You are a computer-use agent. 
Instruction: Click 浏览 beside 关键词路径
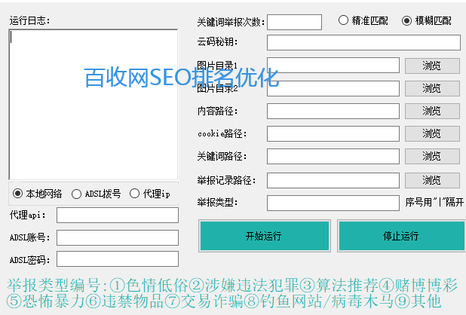point(432,156)
